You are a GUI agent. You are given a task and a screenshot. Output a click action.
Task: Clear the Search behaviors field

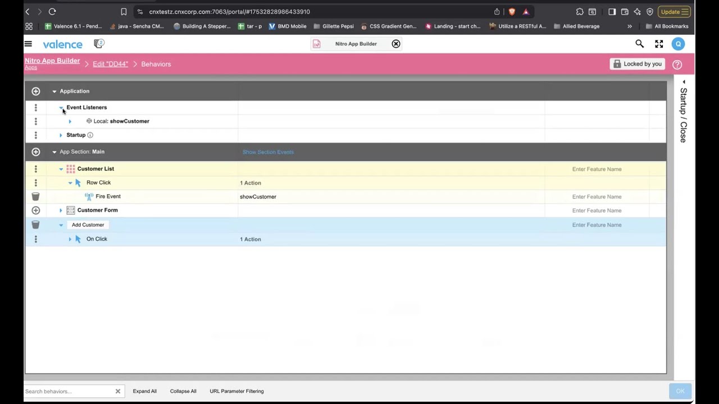click(x=118, y=391)
